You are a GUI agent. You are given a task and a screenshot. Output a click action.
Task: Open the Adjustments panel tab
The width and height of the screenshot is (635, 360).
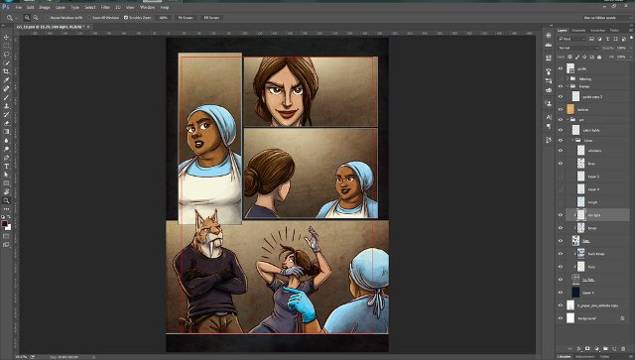click(584, 357)
